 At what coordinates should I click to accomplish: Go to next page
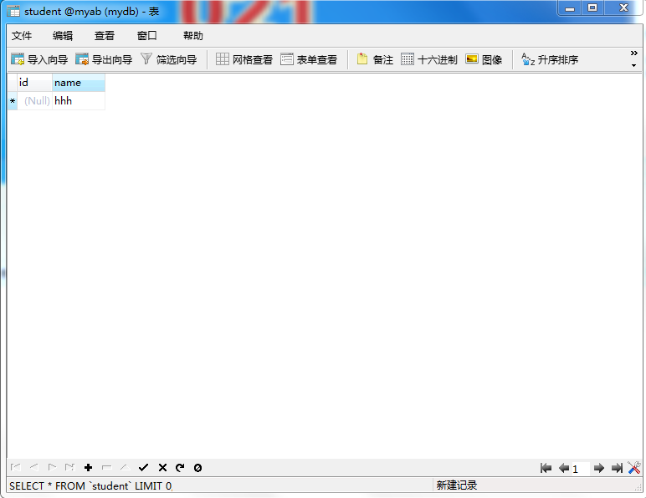598,468
